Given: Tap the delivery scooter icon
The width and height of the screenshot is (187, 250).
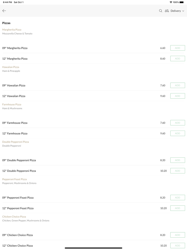Looking at the screenshot, I should point(167,11).
